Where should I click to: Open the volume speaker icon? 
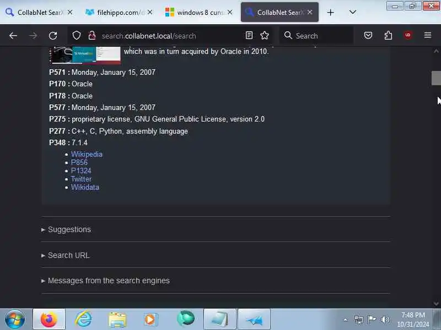point(385,320)
